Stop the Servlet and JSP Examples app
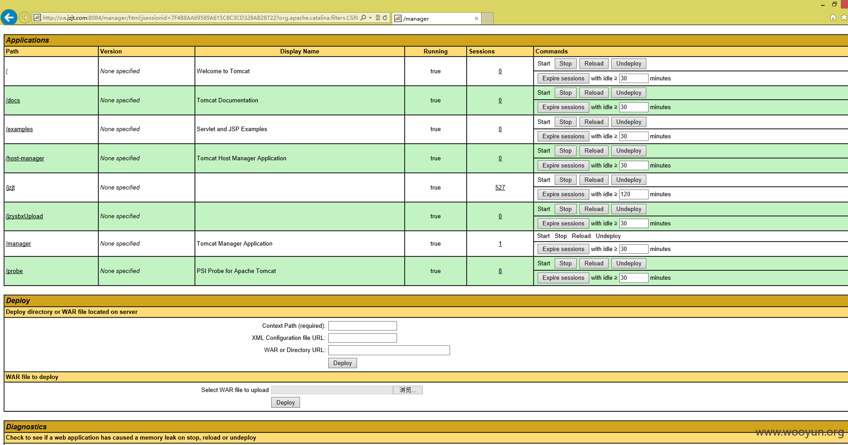 click(565, 122)
